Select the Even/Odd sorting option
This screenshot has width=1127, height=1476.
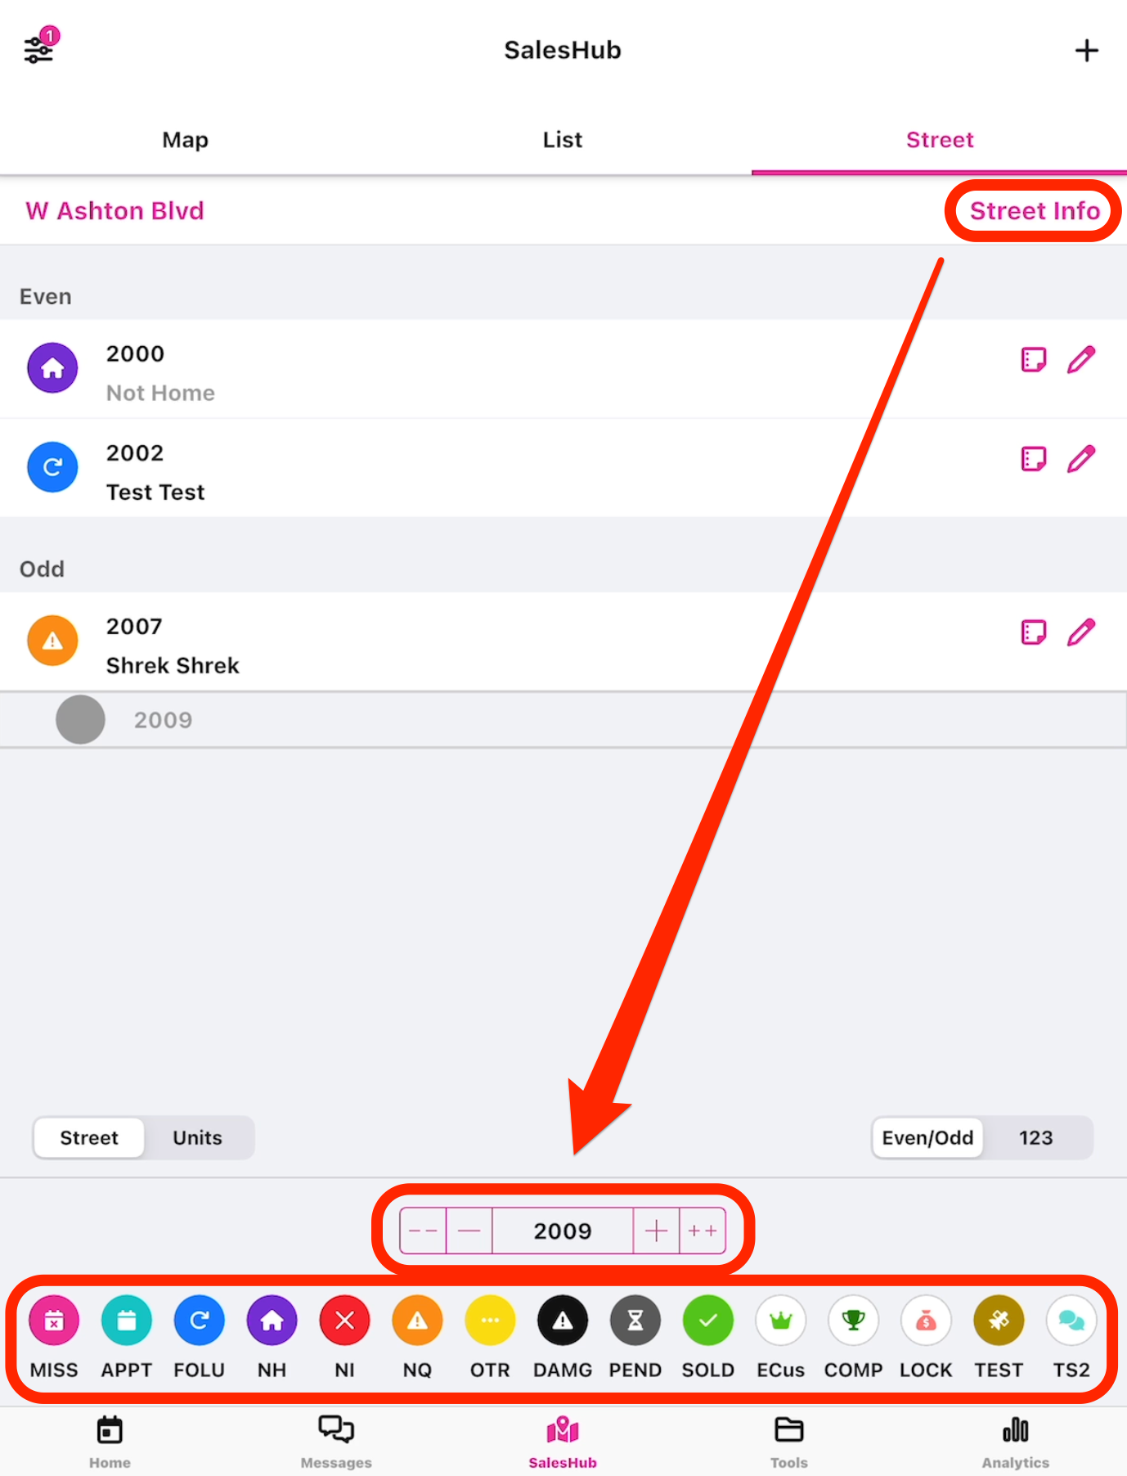coord(927,1138)
